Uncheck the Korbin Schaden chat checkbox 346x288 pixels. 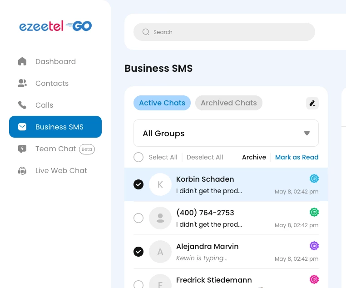(x=138, y=184)
